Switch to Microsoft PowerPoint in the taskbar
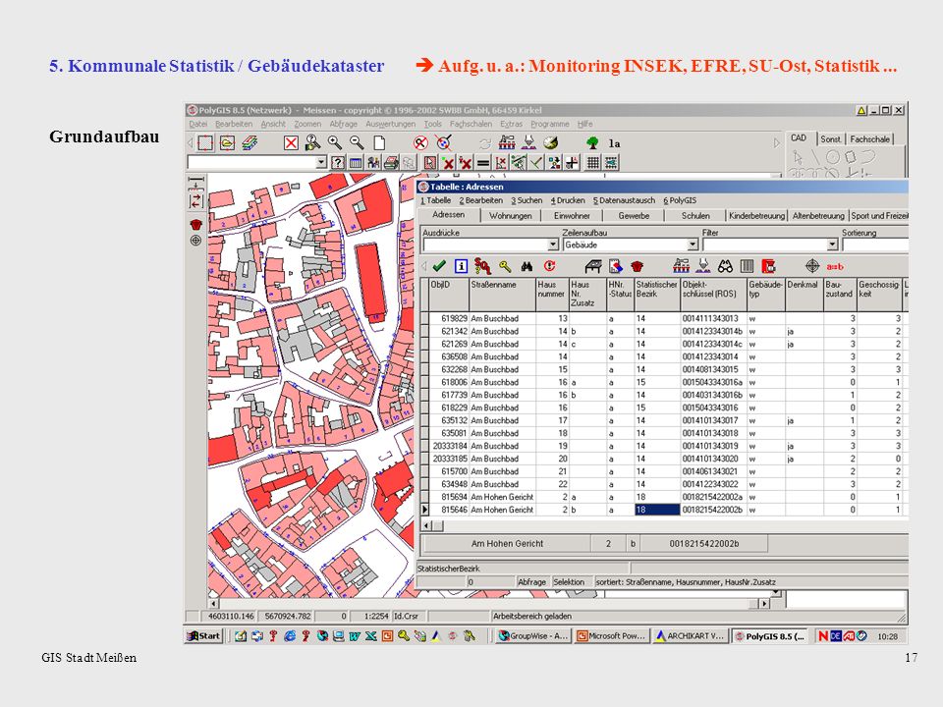Image resolution: width=943 pixels, height=707 pixels. coord(611,635)
